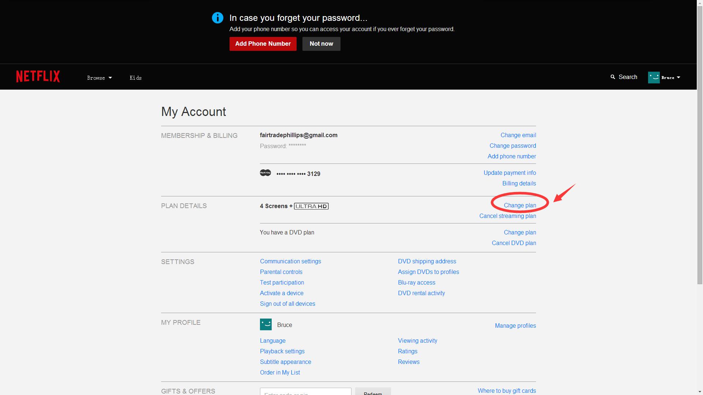Click the Ultra HD badge
This screenshot has height=395, width=703.
point(311,206)
